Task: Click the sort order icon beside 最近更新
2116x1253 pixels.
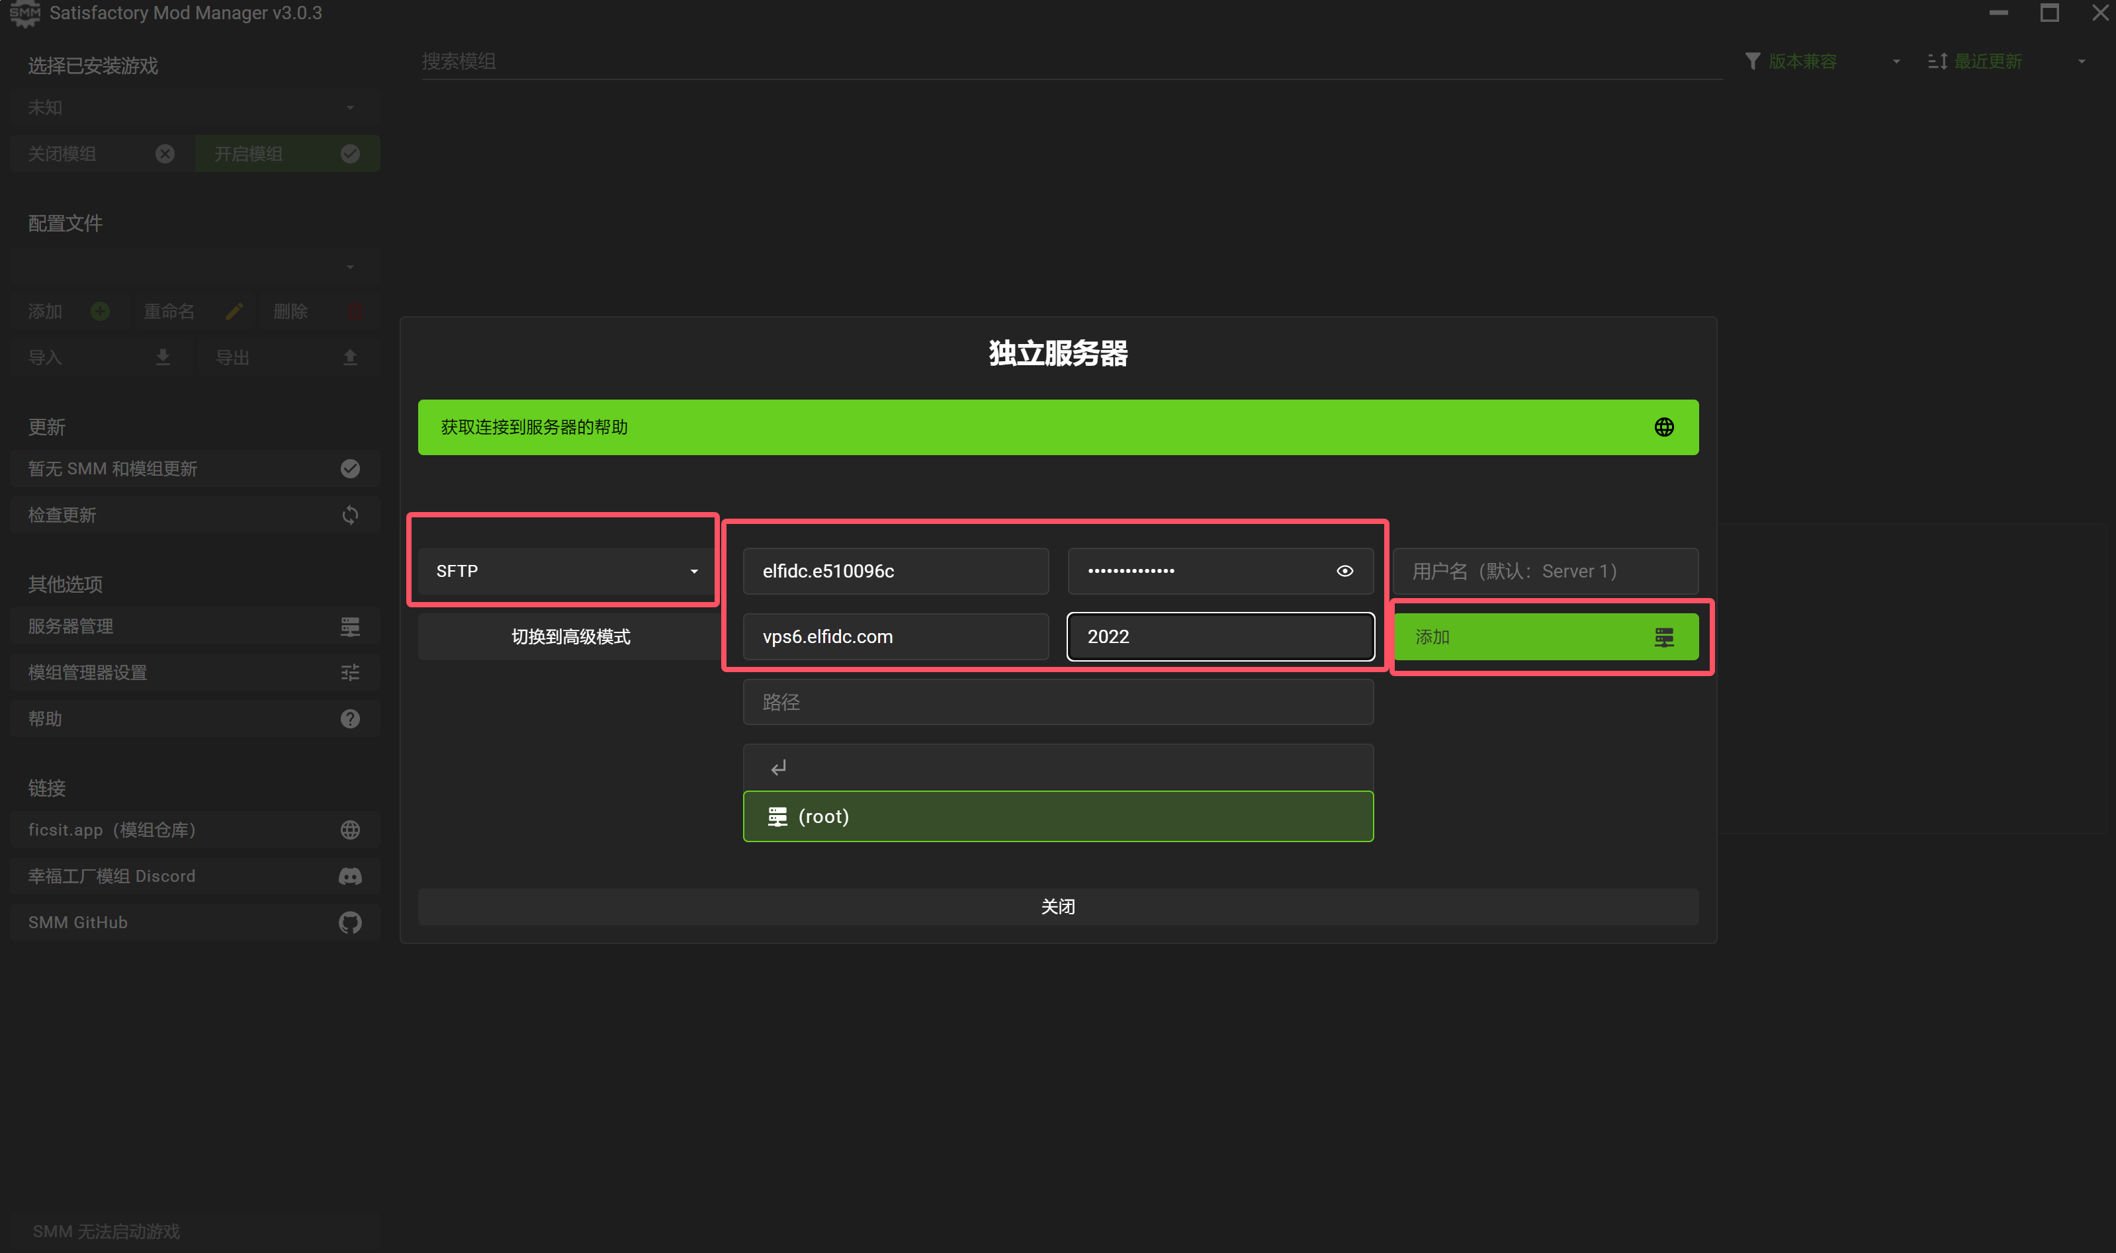Action: pos(1937,62)
